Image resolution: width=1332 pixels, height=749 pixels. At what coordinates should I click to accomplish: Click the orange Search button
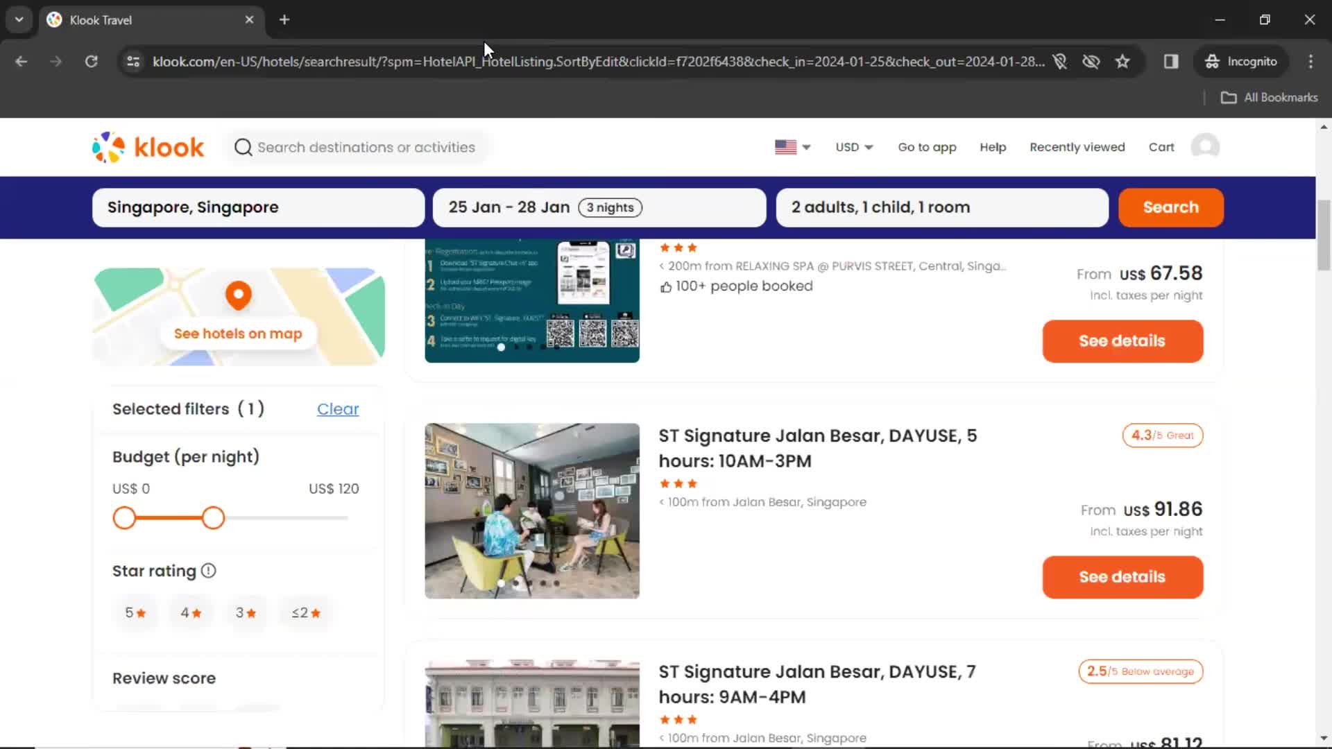[1171, 207]
